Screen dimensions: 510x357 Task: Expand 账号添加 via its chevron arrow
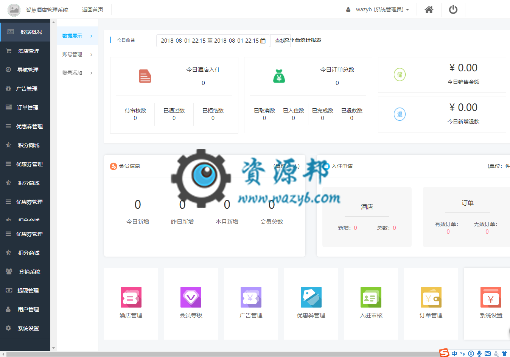coord(92,73)
